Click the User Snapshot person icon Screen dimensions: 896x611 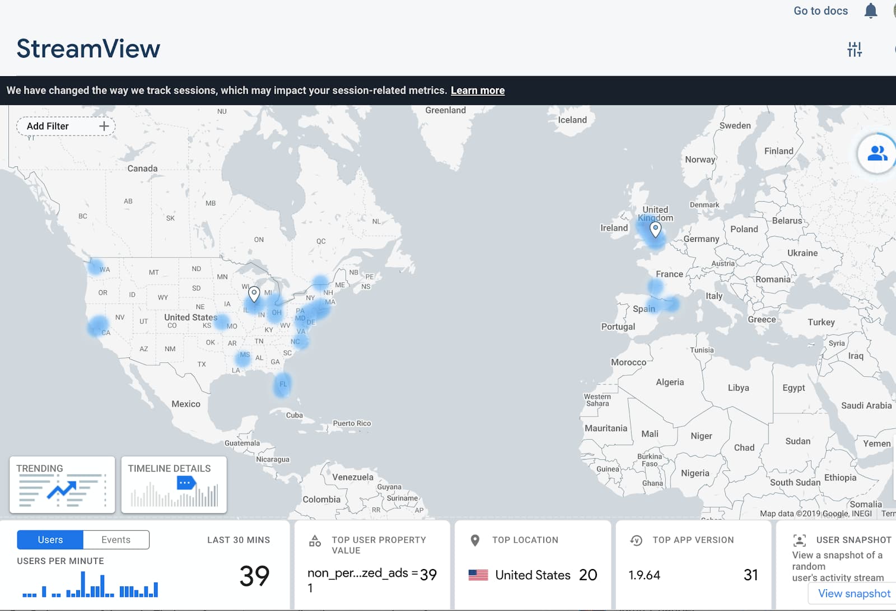(x=800, y=540)
